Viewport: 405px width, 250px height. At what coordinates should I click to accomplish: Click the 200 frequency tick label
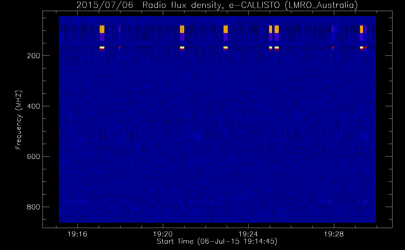(x=34, y=56)
